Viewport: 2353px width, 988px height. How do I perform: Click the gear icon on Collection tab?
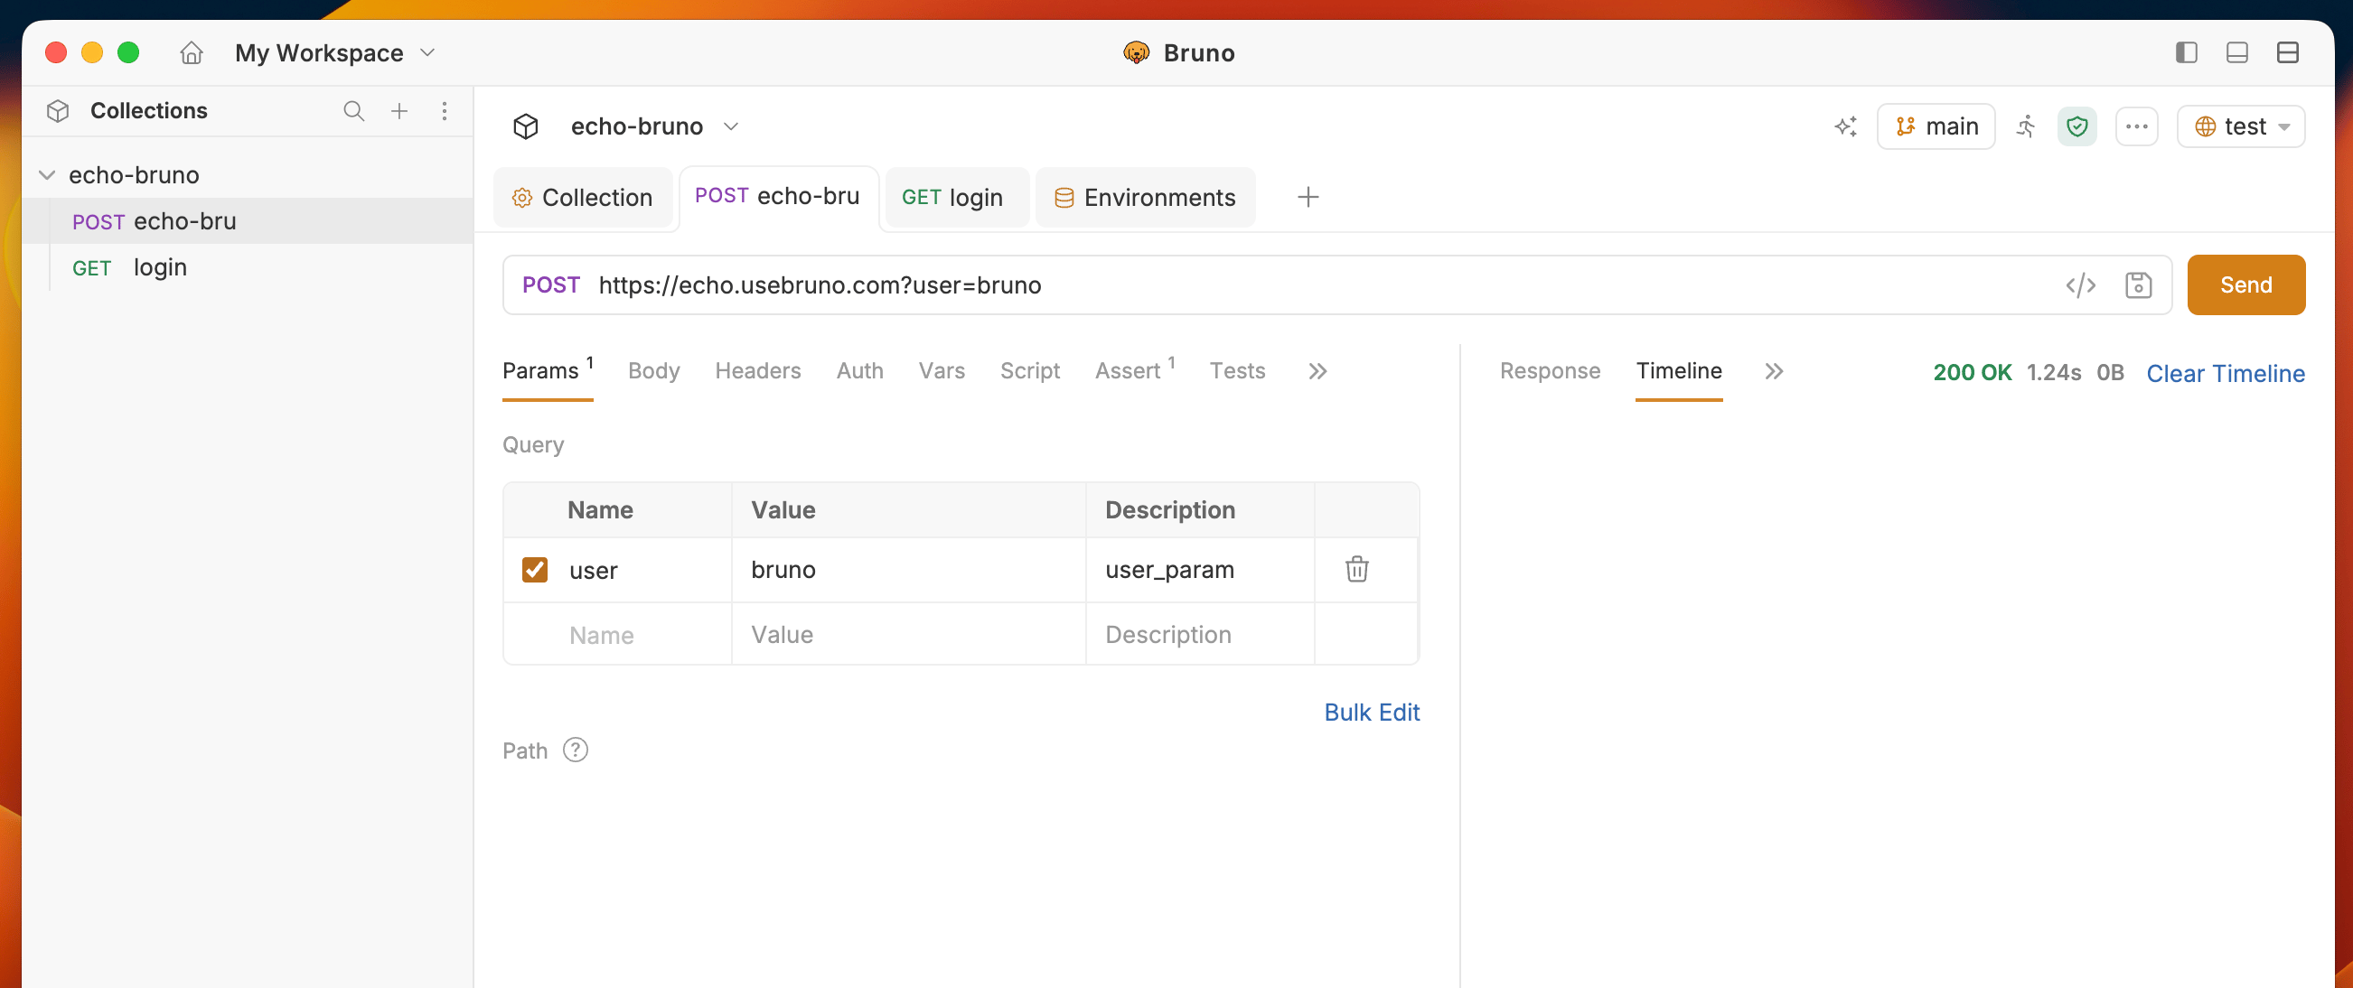point(521,198)
